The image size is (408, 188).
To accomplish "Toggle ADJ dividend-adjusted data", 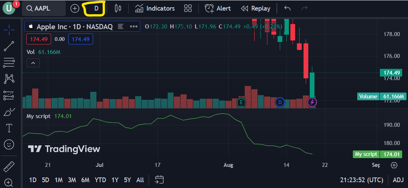I will [x=398, y=180].
